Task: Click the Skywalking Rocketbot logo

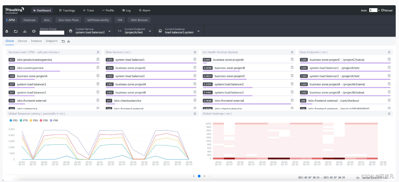Action: tap(15, 10)
